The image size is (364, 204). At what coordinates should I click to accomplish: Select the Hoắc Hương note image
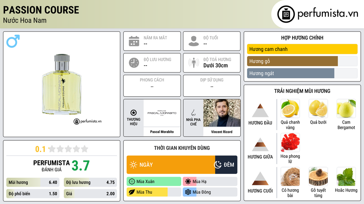(x=346, y=176)
